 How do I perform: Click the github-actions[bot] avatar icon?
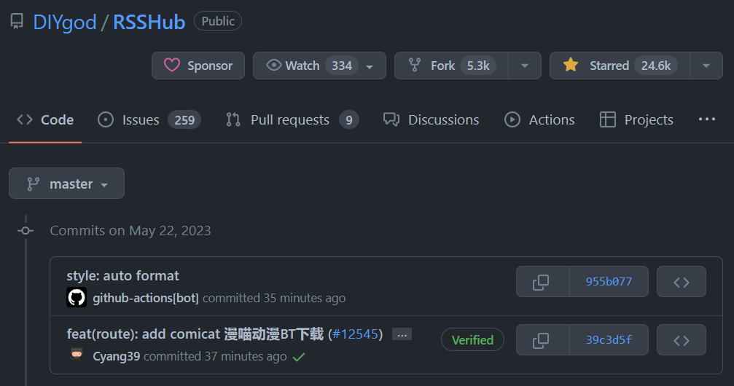tap(77, 297)
